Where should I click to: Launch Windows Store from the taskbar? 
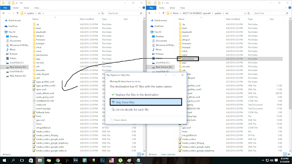coord(31,160)
